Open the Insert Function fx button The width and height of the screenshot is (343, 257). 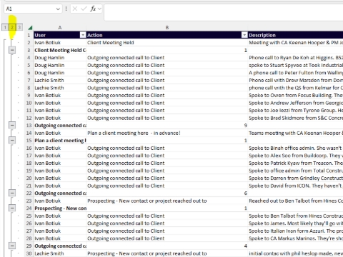93,9
